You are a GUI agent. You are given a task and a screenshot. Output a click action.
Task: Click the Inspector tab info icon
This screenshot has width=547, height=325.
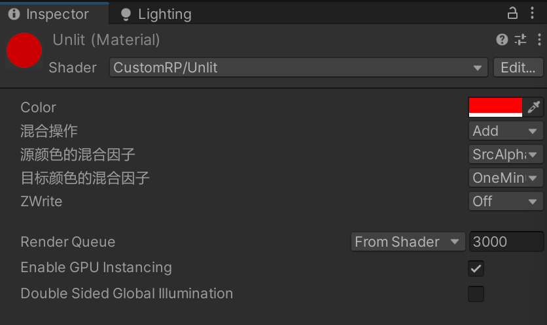(x=14, y=14)
